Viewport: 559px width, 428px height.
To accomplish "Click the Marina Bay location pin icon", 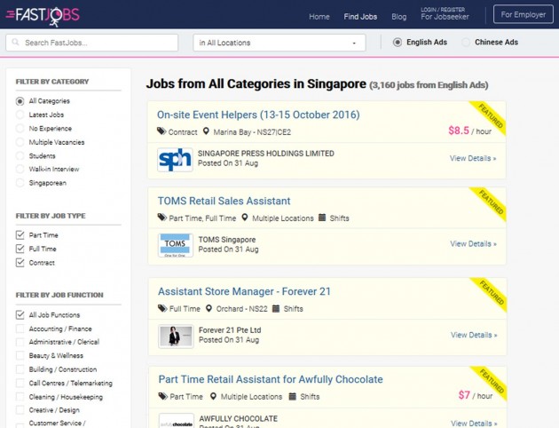I will [x=207, y=131].
